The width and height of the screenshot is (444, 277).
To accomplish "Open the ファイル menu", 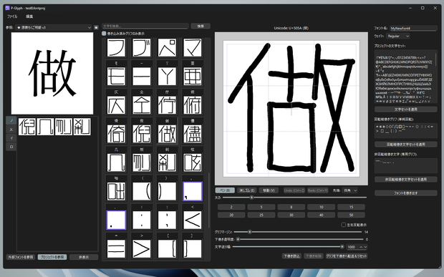I will point(12,16).
